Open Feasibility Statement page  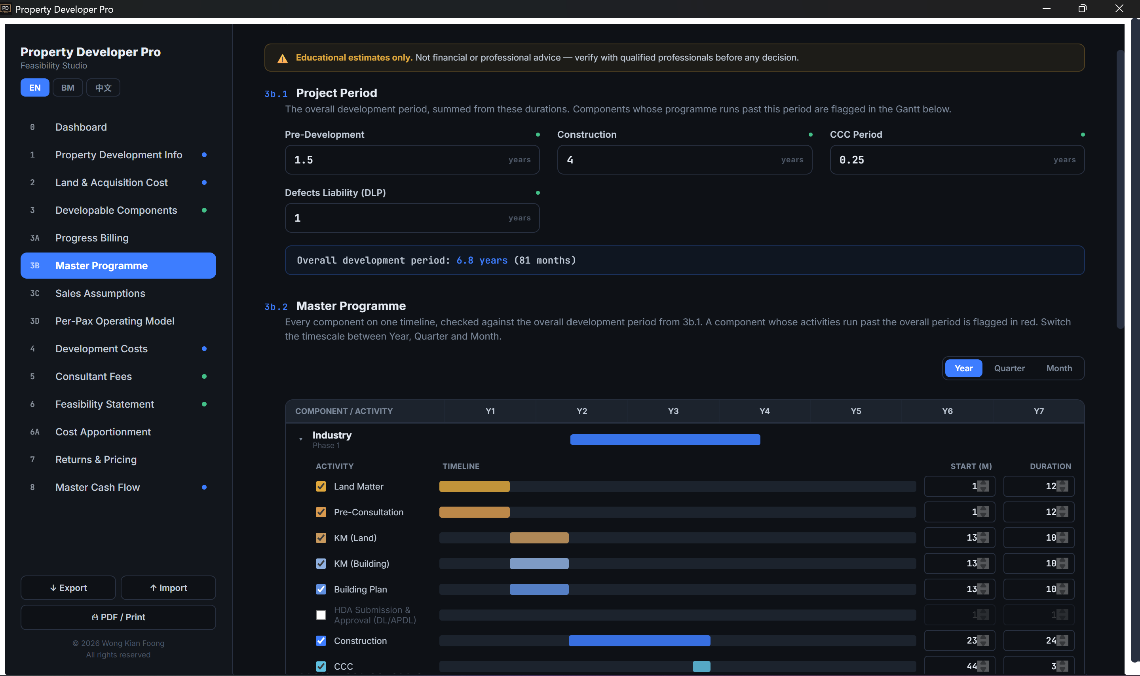[x=118, y=404]
